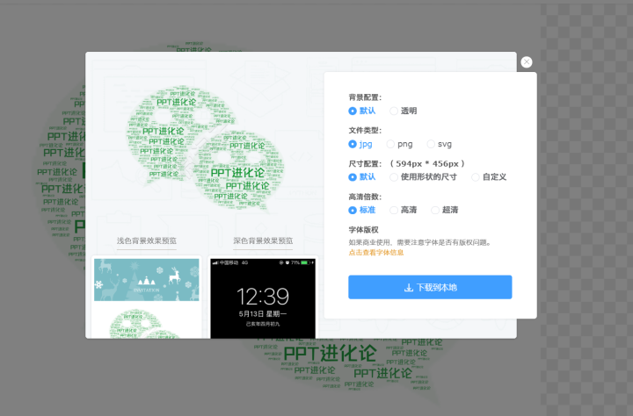Click the 深色背景效果预览 label
The width and height of the screenshot is (633, 416).
click(x=263, y=240)
